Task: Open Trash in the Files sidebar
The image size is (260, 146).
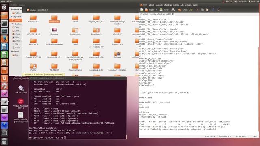Action: pos(16,47)
